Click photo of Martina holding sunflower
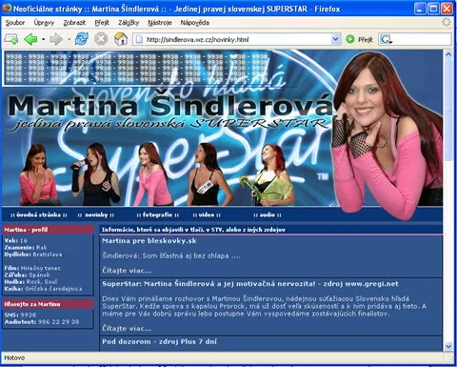 268,174
